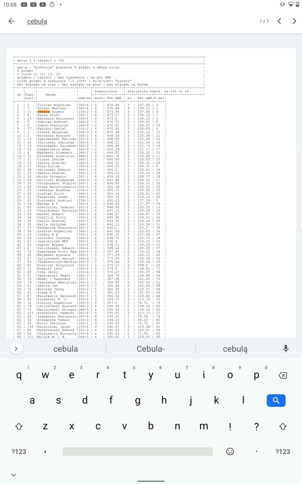Tap the back arrow in search bar
Image resolution: width=302 pixels, height=484 pixels.
(x=11, y=21)
